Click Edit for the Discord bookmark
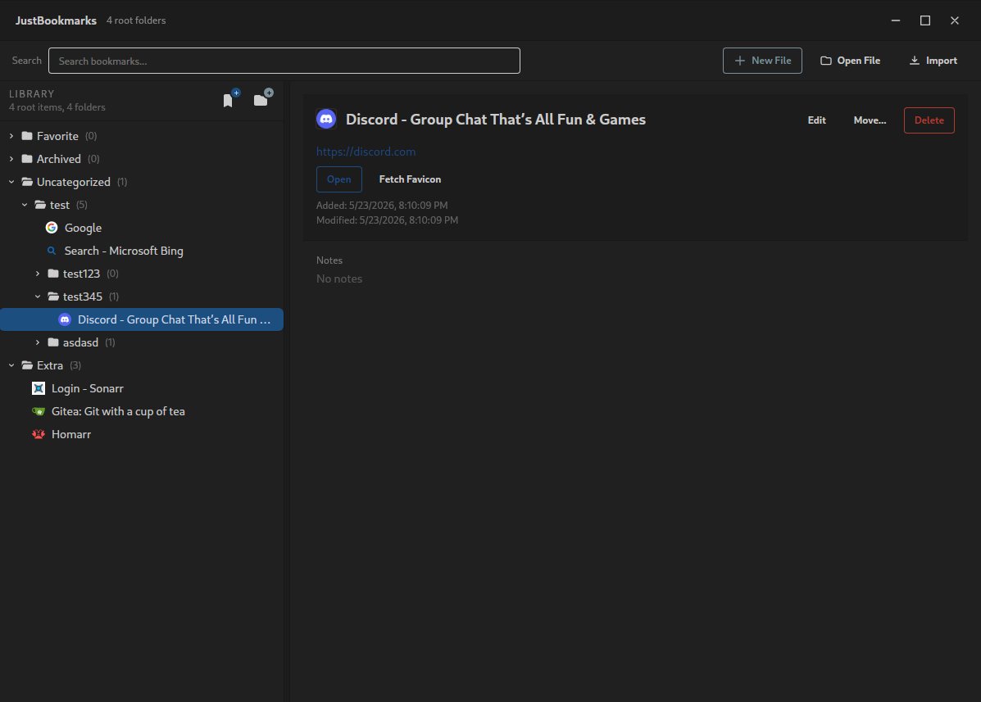 pos(816,120)
